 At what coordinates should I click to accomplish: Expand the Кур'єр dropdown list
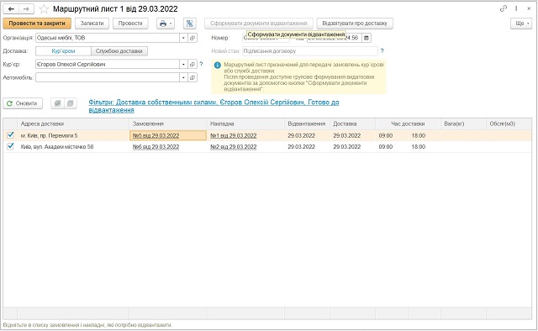point(183,64)
